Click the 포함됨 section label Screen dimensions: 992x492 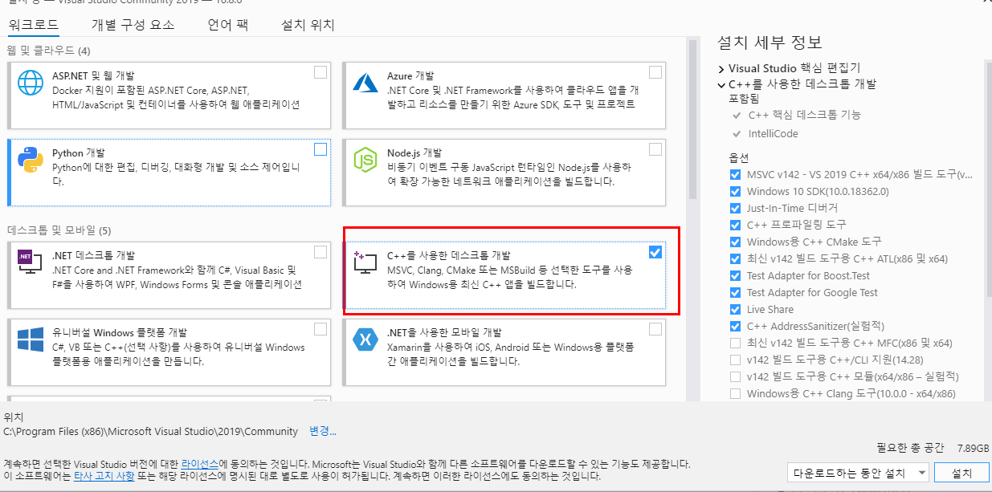743,98
